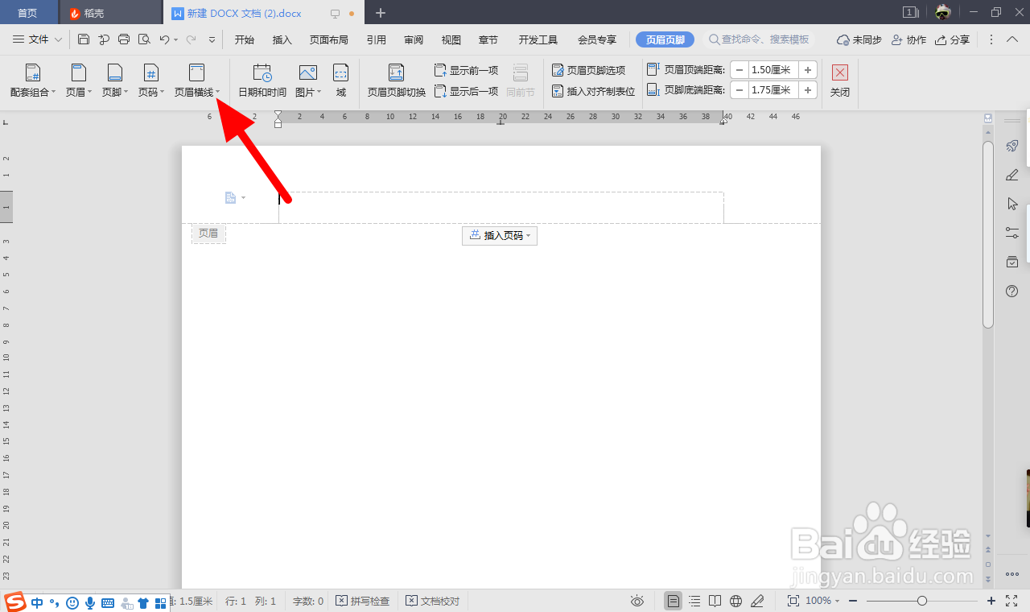Viewport: 1030px width, 612px height.
Task: Zoom in with the plus button
Action: tap(991, 601)
